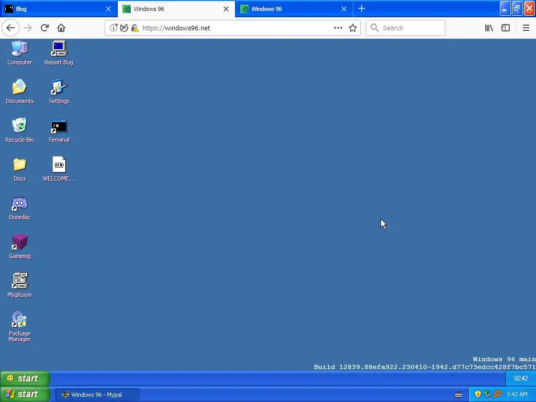Bookmark this page with the star
Viewport: 536px width, 402px height.
click(353, 28)
